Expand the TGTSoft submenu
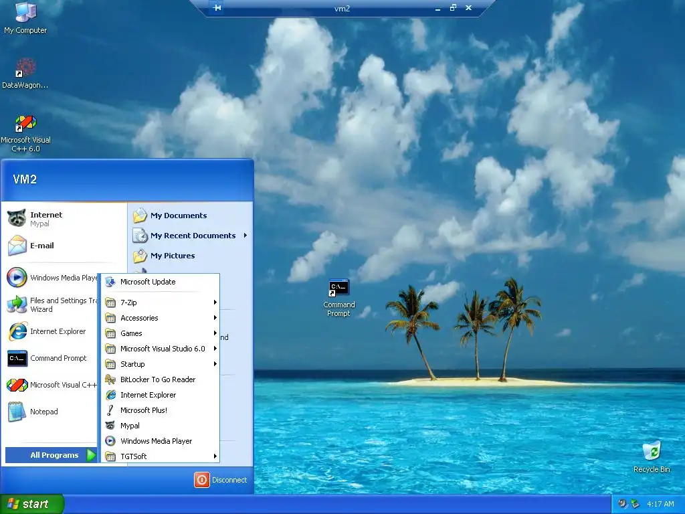Viewport: 685px width, 514px height. point(161,456)
